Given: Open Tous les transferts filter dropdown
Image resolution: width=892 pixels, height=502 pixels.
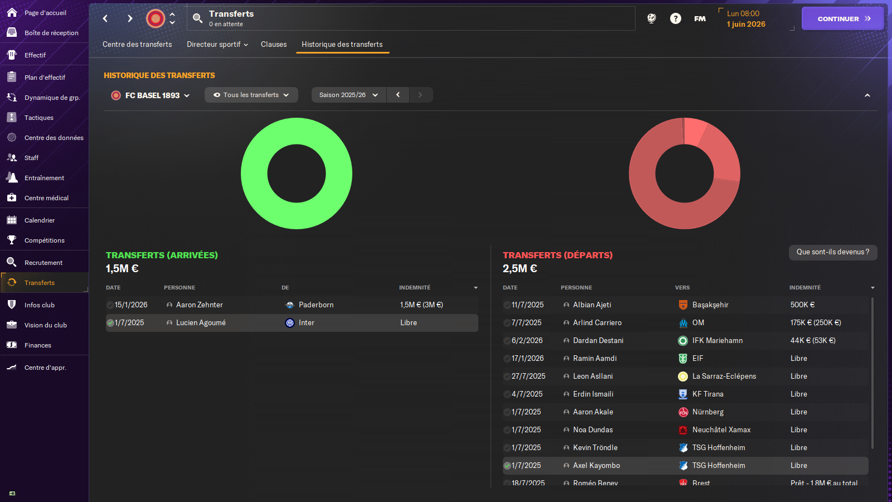Looking at the screenshot, I should (x=251, y=95).
